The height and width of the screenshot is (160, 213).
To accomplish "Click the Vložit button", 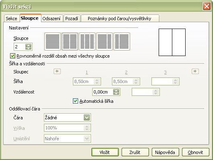I will (x=105, y=152).
